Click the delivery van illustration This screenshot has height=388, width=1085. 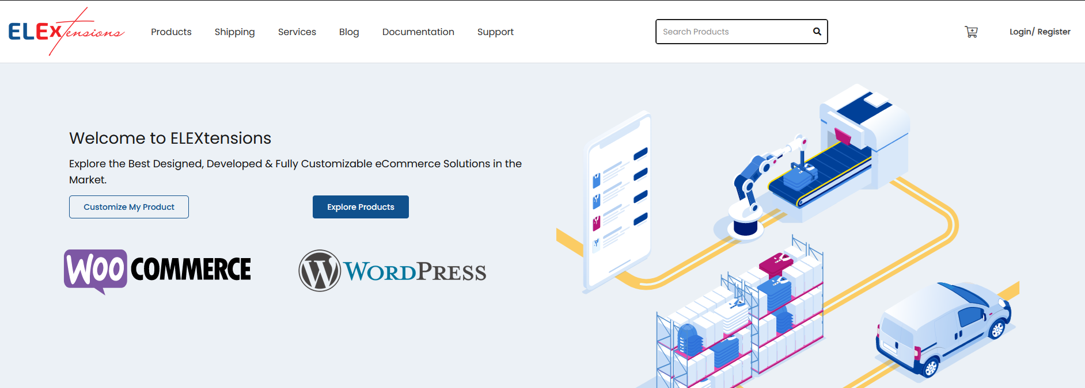tap(942, 331)
